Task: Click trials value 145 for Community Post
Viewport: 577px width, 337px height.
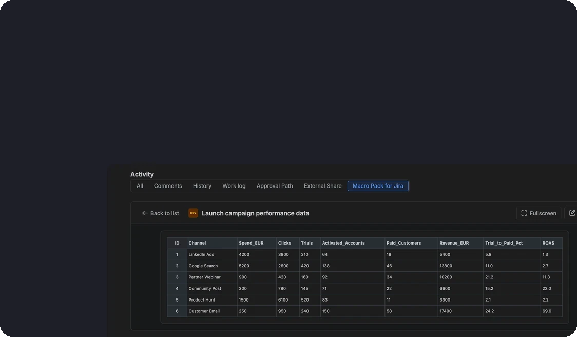Action: 310,288
